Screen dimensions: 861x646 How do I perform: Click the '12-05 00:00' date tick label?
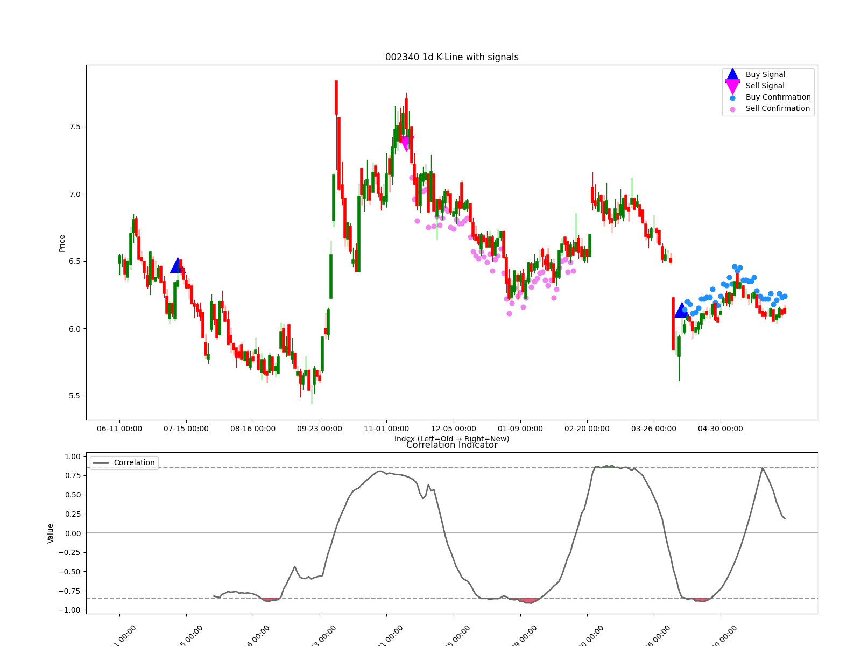454,429
